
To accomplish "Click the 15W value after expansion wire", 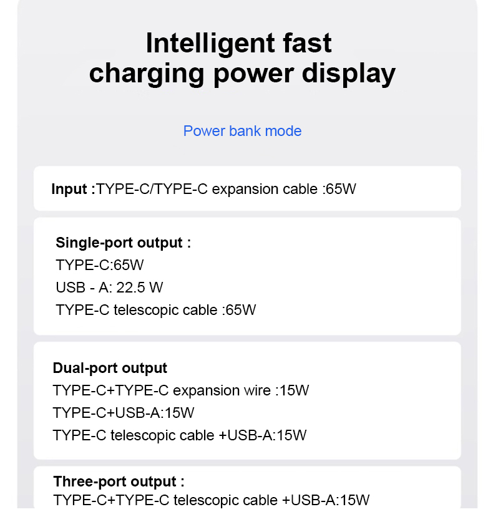I will tap(294, 390).
